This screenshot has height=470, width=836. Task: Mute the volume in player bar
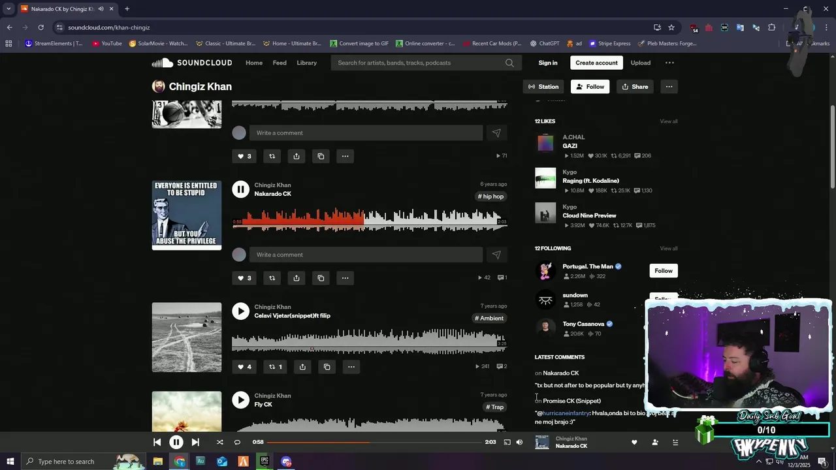pyautogui.click(x=519, y=442)
